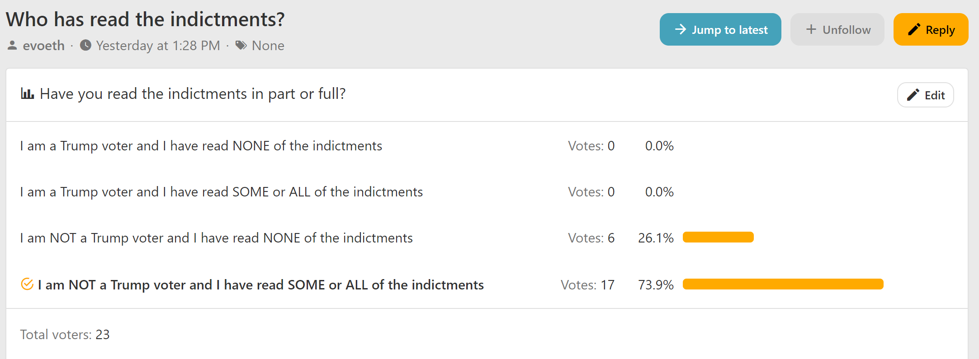Viewport: 979px width, 359px height.
Task: Click the "Votes: 17" count
Action: (587, 285)
